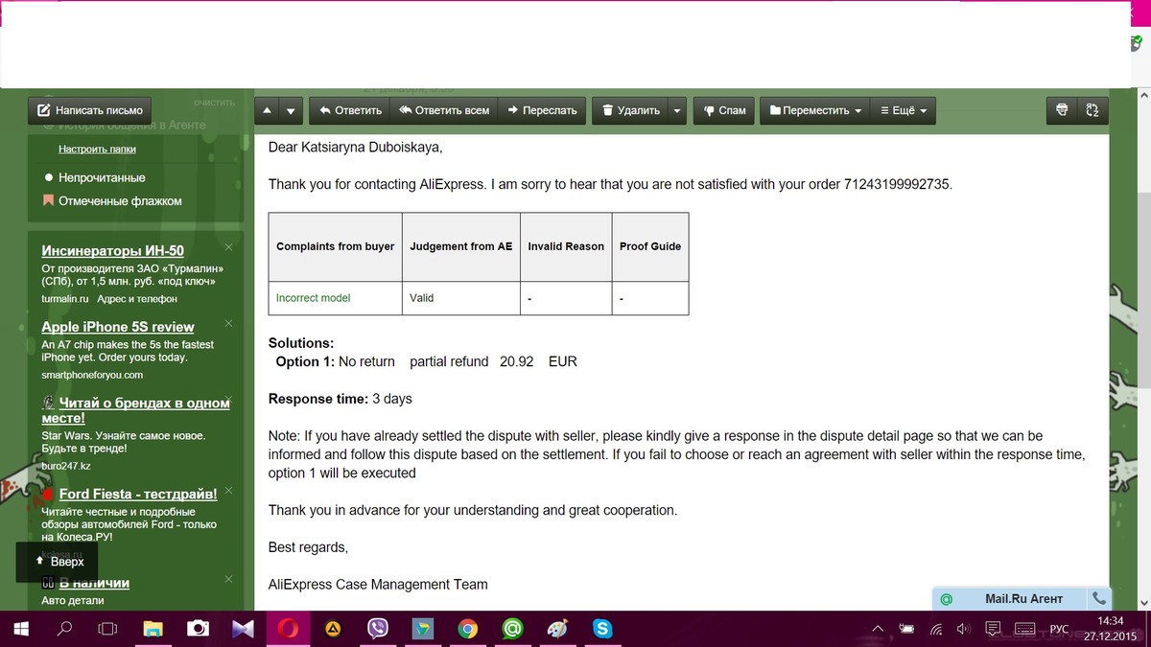This screenshot has width=1151, height=647.
Task: Print the email using printer icon
Action: coord(1062,110)
